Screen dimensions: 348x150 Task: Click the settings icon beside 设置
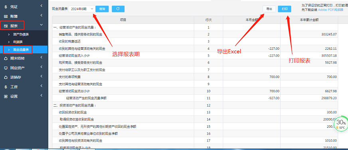click(x=6, y=96)
